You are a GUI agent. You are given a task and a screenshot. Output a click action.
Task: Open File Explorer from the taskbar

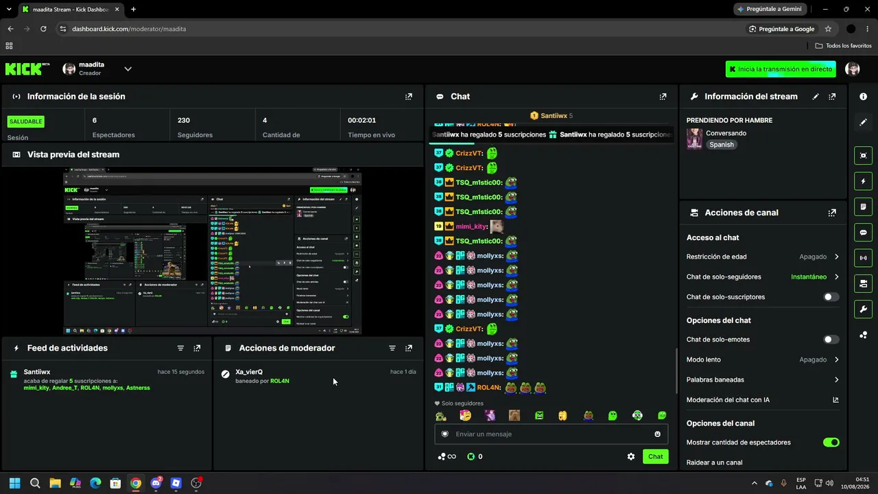tap(55, 483)
